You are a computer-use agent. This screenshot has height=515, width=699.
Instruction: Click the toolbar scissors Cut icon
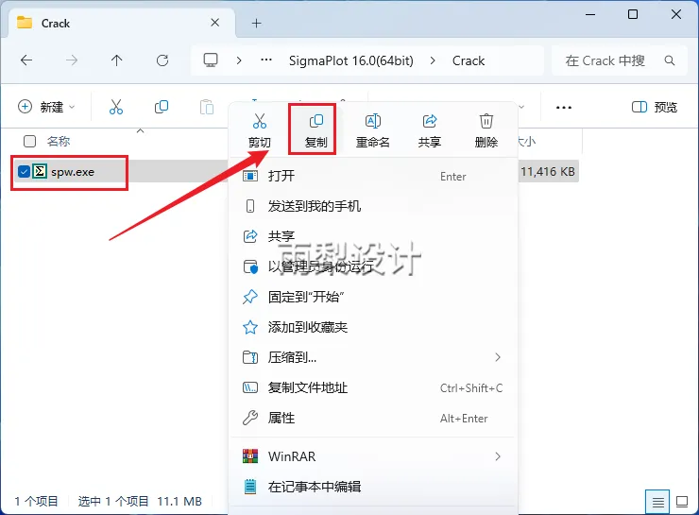(x=116, y=107)
